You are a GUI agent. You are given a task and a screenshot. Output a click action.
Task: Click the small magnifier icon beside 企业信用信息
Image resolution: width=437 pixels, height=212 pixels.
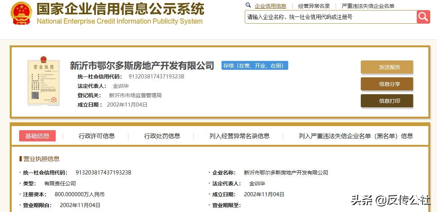click(248, 5)
